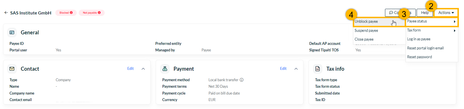The height and width of the screenshot is (109, 464).
Task: Click the back arrow beside SAS Institute GmbH
Action: point(6,13)
